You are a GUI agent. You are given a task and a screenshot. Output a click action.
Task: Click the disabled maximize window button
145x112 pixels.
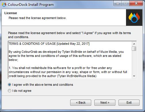125,4
